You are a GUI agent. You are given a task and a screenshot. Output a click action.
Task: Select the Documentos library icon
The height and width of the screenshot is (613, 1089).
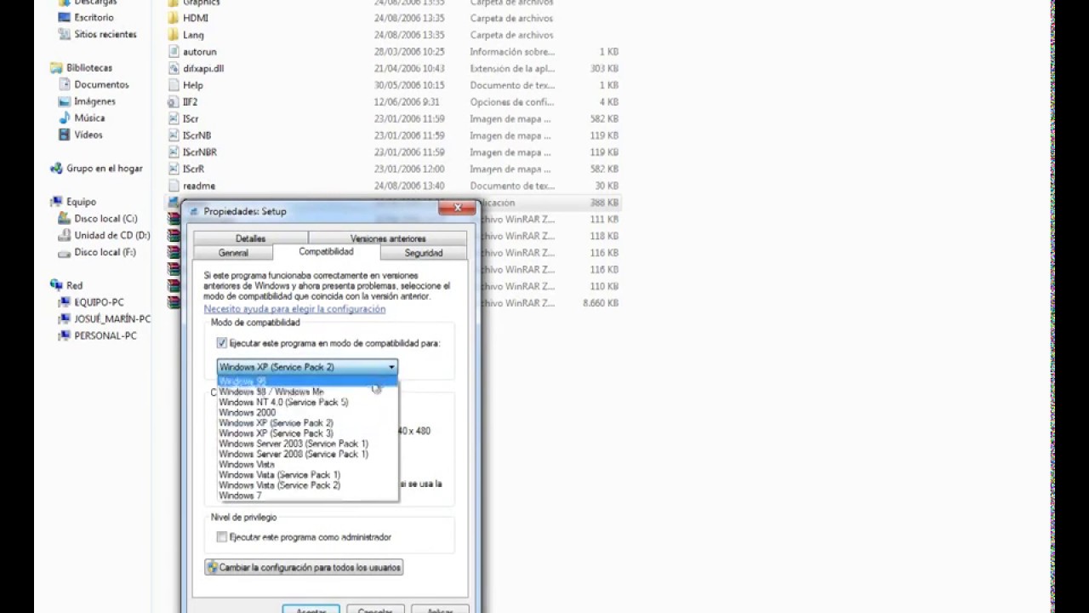click(x=65, y=84)
